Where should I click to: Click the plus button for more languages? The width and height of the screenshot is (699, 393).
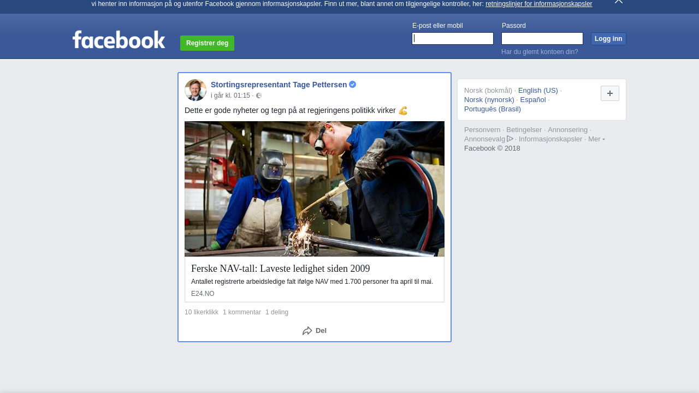(x=609, y=93)
